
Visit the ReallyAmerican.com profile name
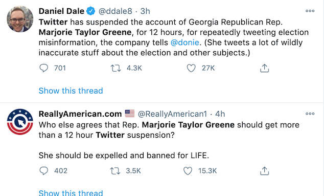pyautogui.click(x=80, y=114)
